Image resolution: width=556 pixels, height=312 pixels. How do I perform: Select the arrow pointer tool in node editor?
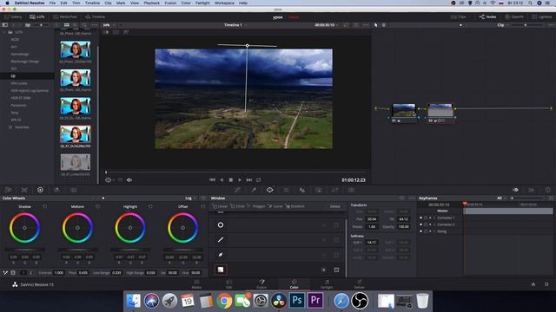click(x=376, y=25)
